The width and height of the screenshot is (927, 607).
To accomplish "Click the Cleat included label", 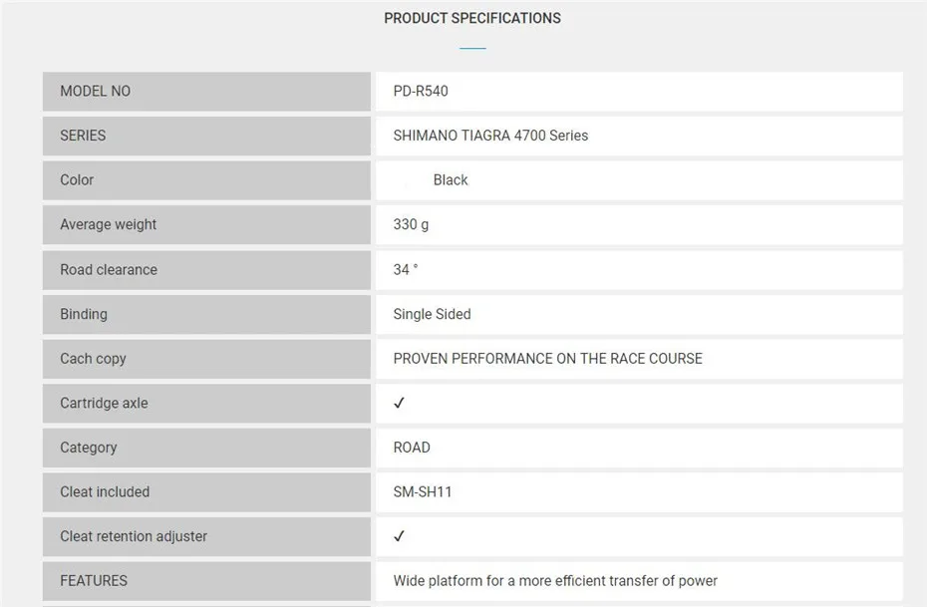I will (105, 492).
